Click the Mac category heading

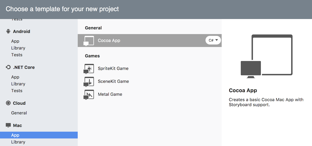coord(17,125)
